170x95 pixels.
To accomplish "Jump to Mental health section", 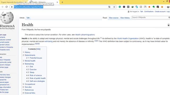I will click(x=30, y=61).
